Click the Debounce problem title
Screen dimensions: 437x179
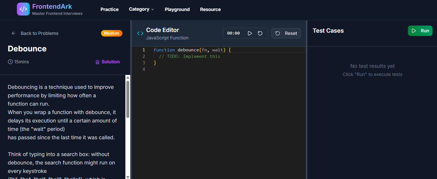[x=27, y=49]
